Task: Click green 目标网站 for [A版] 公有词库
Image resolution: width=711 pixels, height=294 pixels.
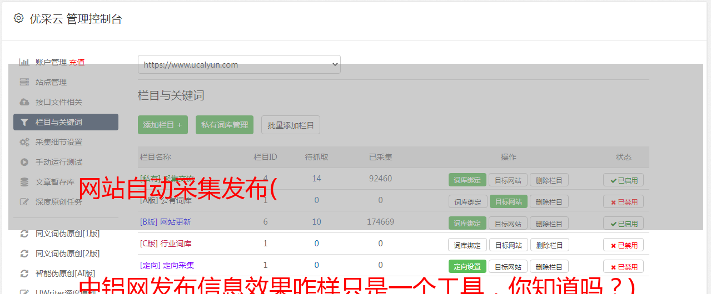Action: click(509, 201)
